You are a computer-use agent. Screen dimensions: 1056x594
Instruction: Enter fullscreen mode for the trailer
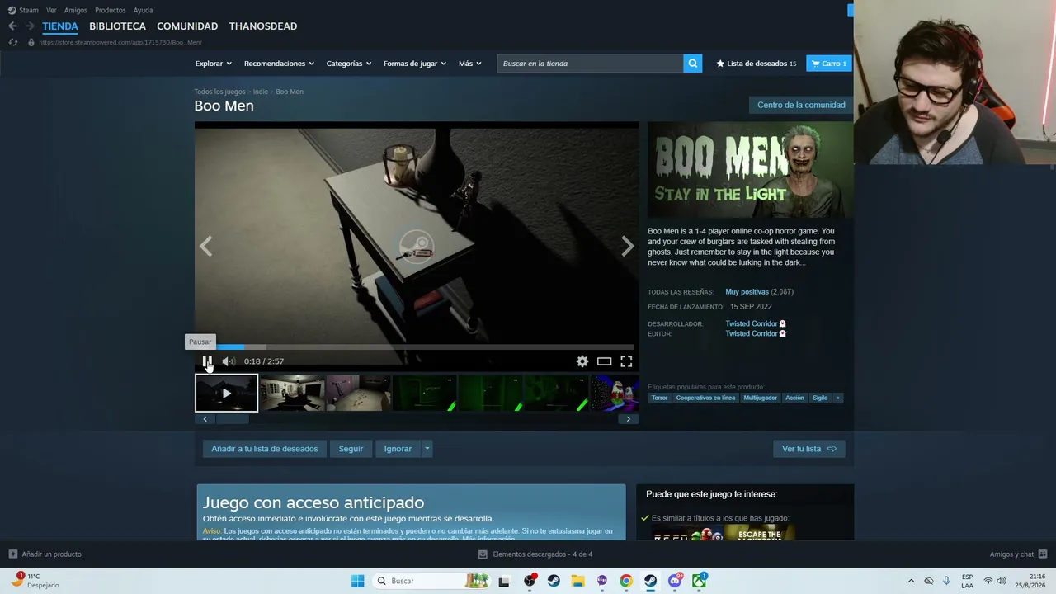click(626, 361)
